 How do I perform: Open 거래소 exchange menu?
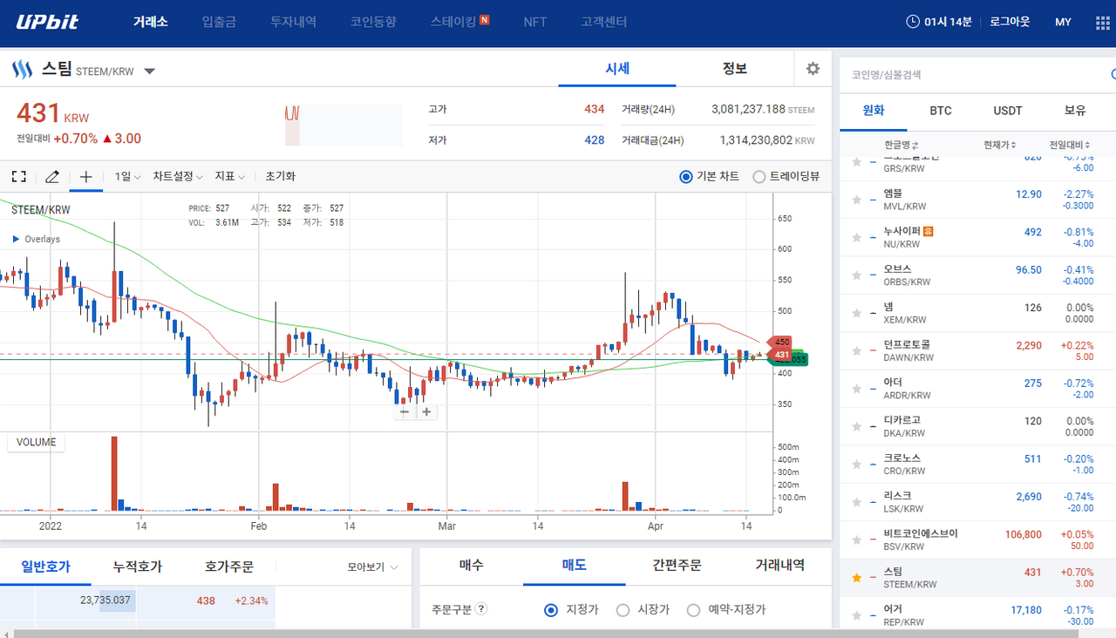point(150,22)
